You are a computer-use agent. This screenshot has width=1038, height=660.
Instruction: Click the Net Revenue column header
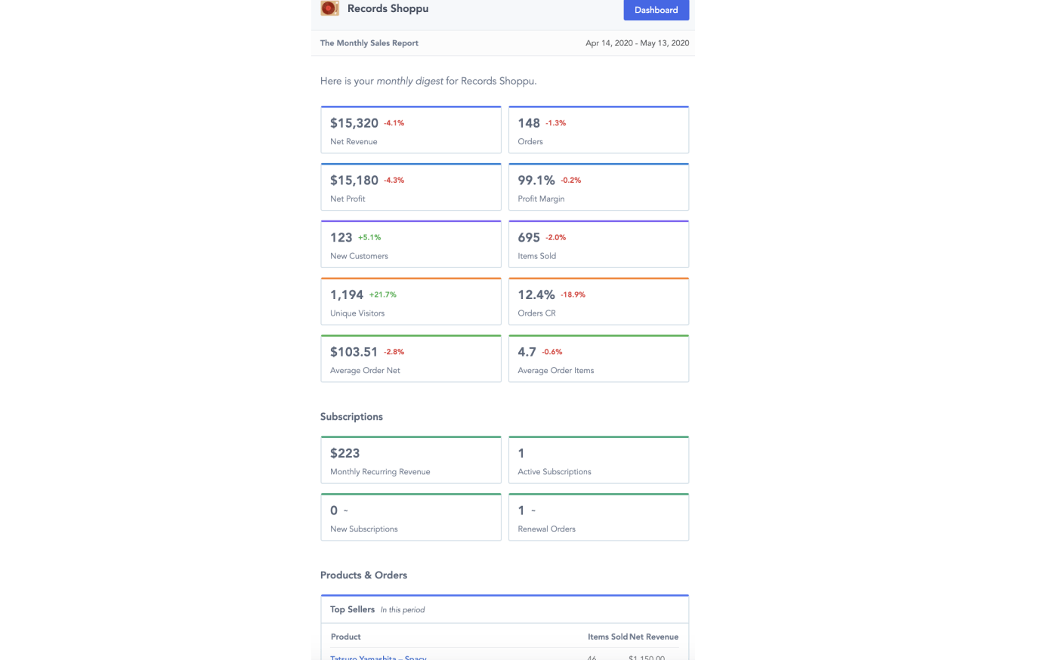[x=654, y=637]
